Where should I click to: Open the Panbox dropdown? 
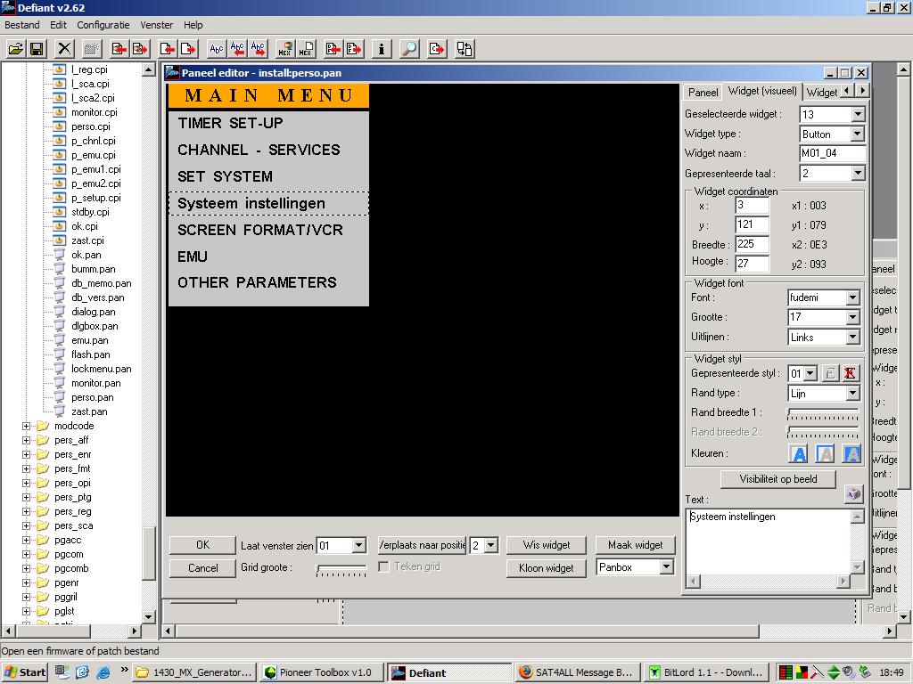[667, 567]
